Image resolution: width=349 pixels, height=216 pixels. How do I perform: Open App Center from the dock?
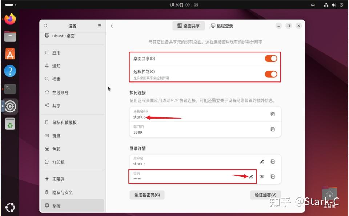click(x=10, y=54)
